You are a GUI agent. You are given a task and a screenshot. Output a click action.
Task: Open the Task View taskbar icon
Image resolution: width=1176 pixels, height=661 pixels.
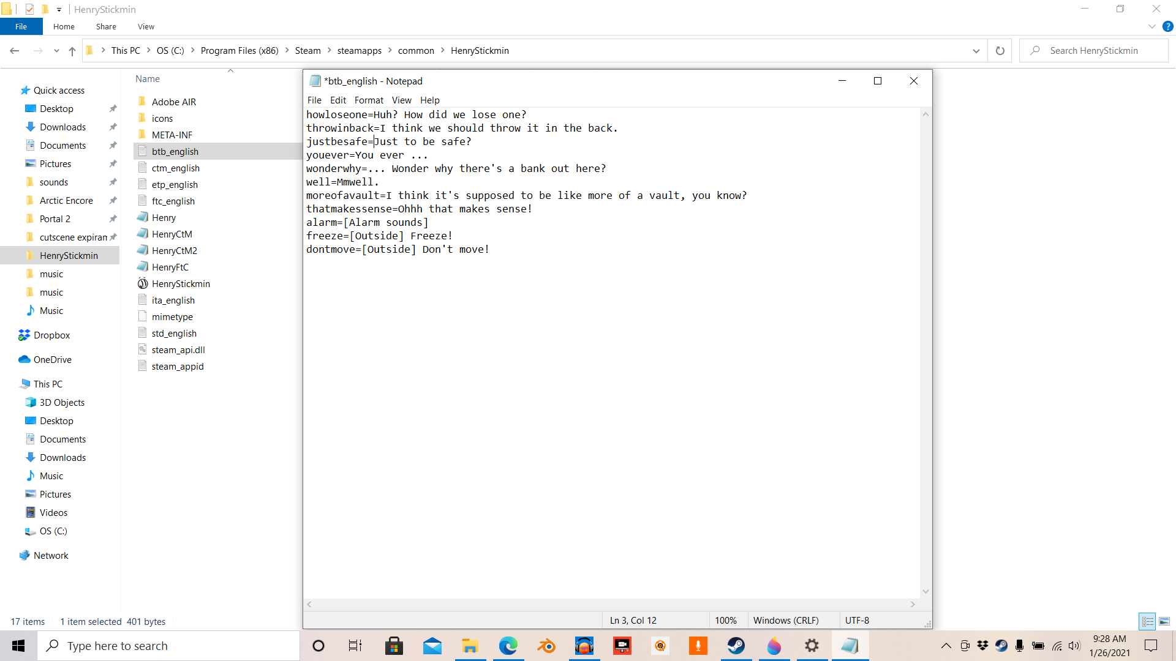pos(355,646)
